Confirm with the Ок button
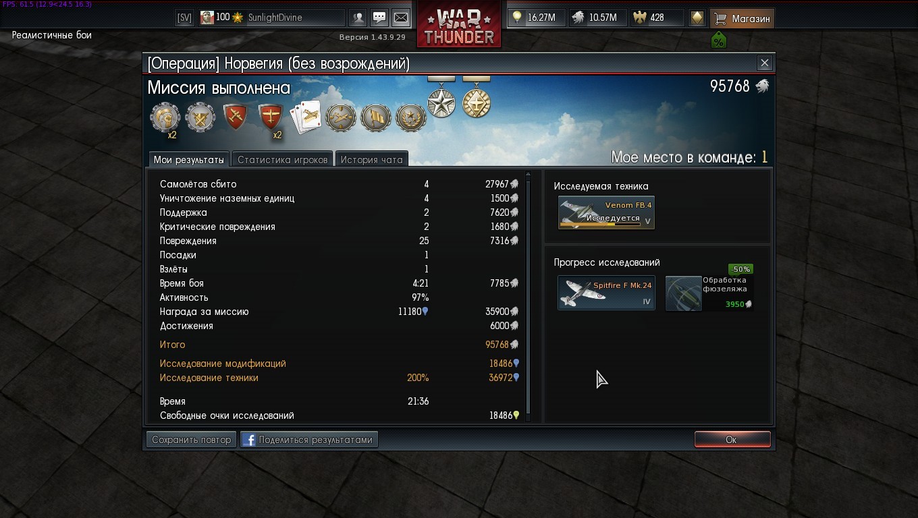This screenshot has width=918, height=518. 732,439
